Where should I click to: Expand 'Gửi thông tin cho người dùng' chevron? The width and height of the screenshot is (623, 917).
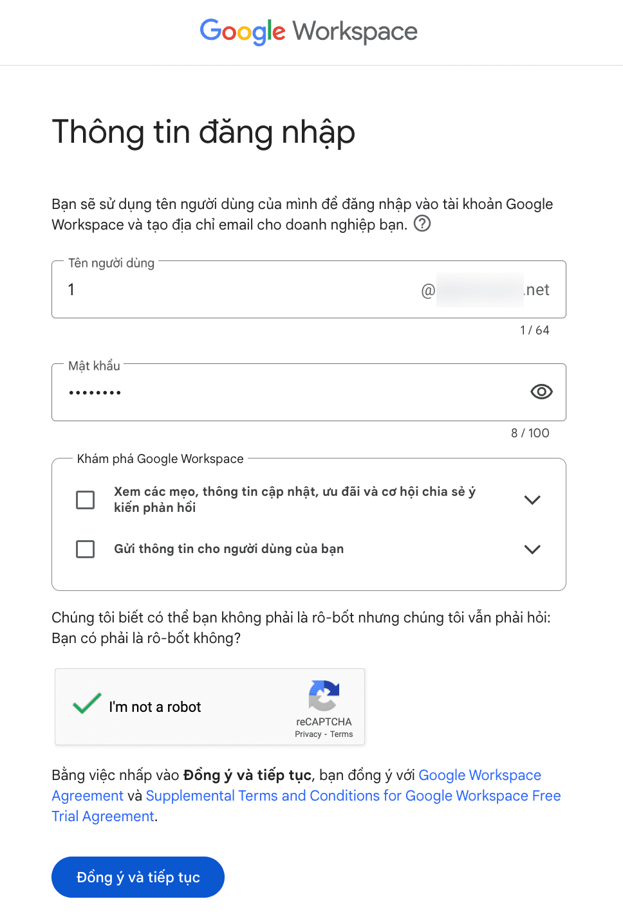tap(532, 549)
